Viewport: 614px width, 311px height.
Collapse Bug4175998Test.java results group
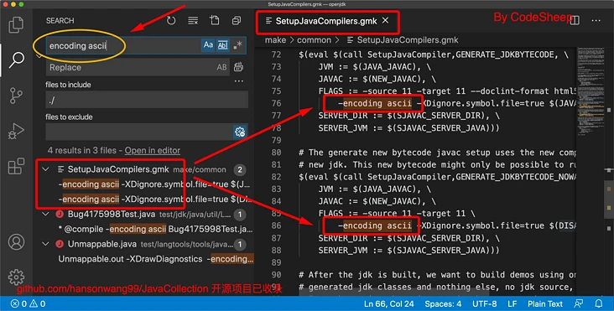(x=46, y=214)
